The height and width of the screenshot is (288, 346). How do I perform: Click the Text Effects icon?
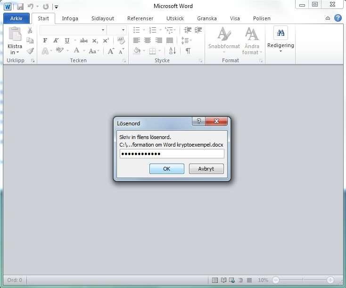tap(45, 51)
